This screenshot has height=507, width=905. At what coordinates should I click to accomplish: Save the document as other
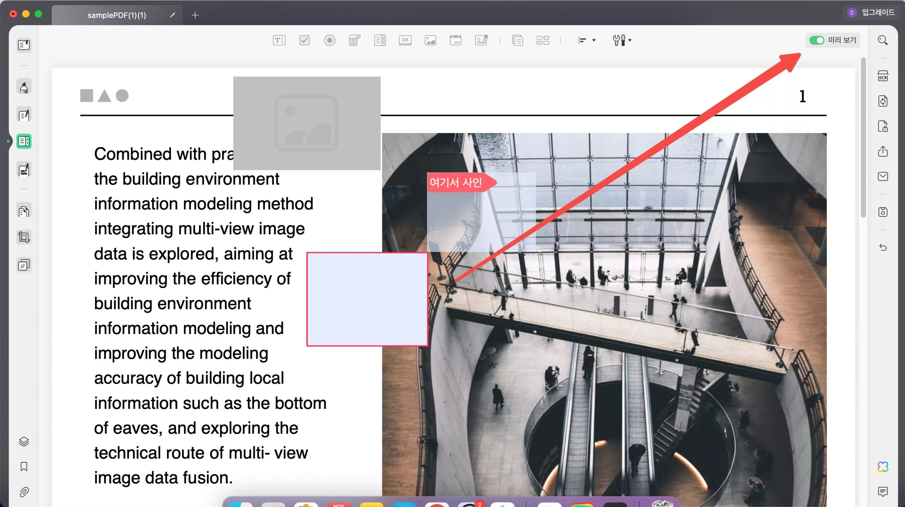883,212
